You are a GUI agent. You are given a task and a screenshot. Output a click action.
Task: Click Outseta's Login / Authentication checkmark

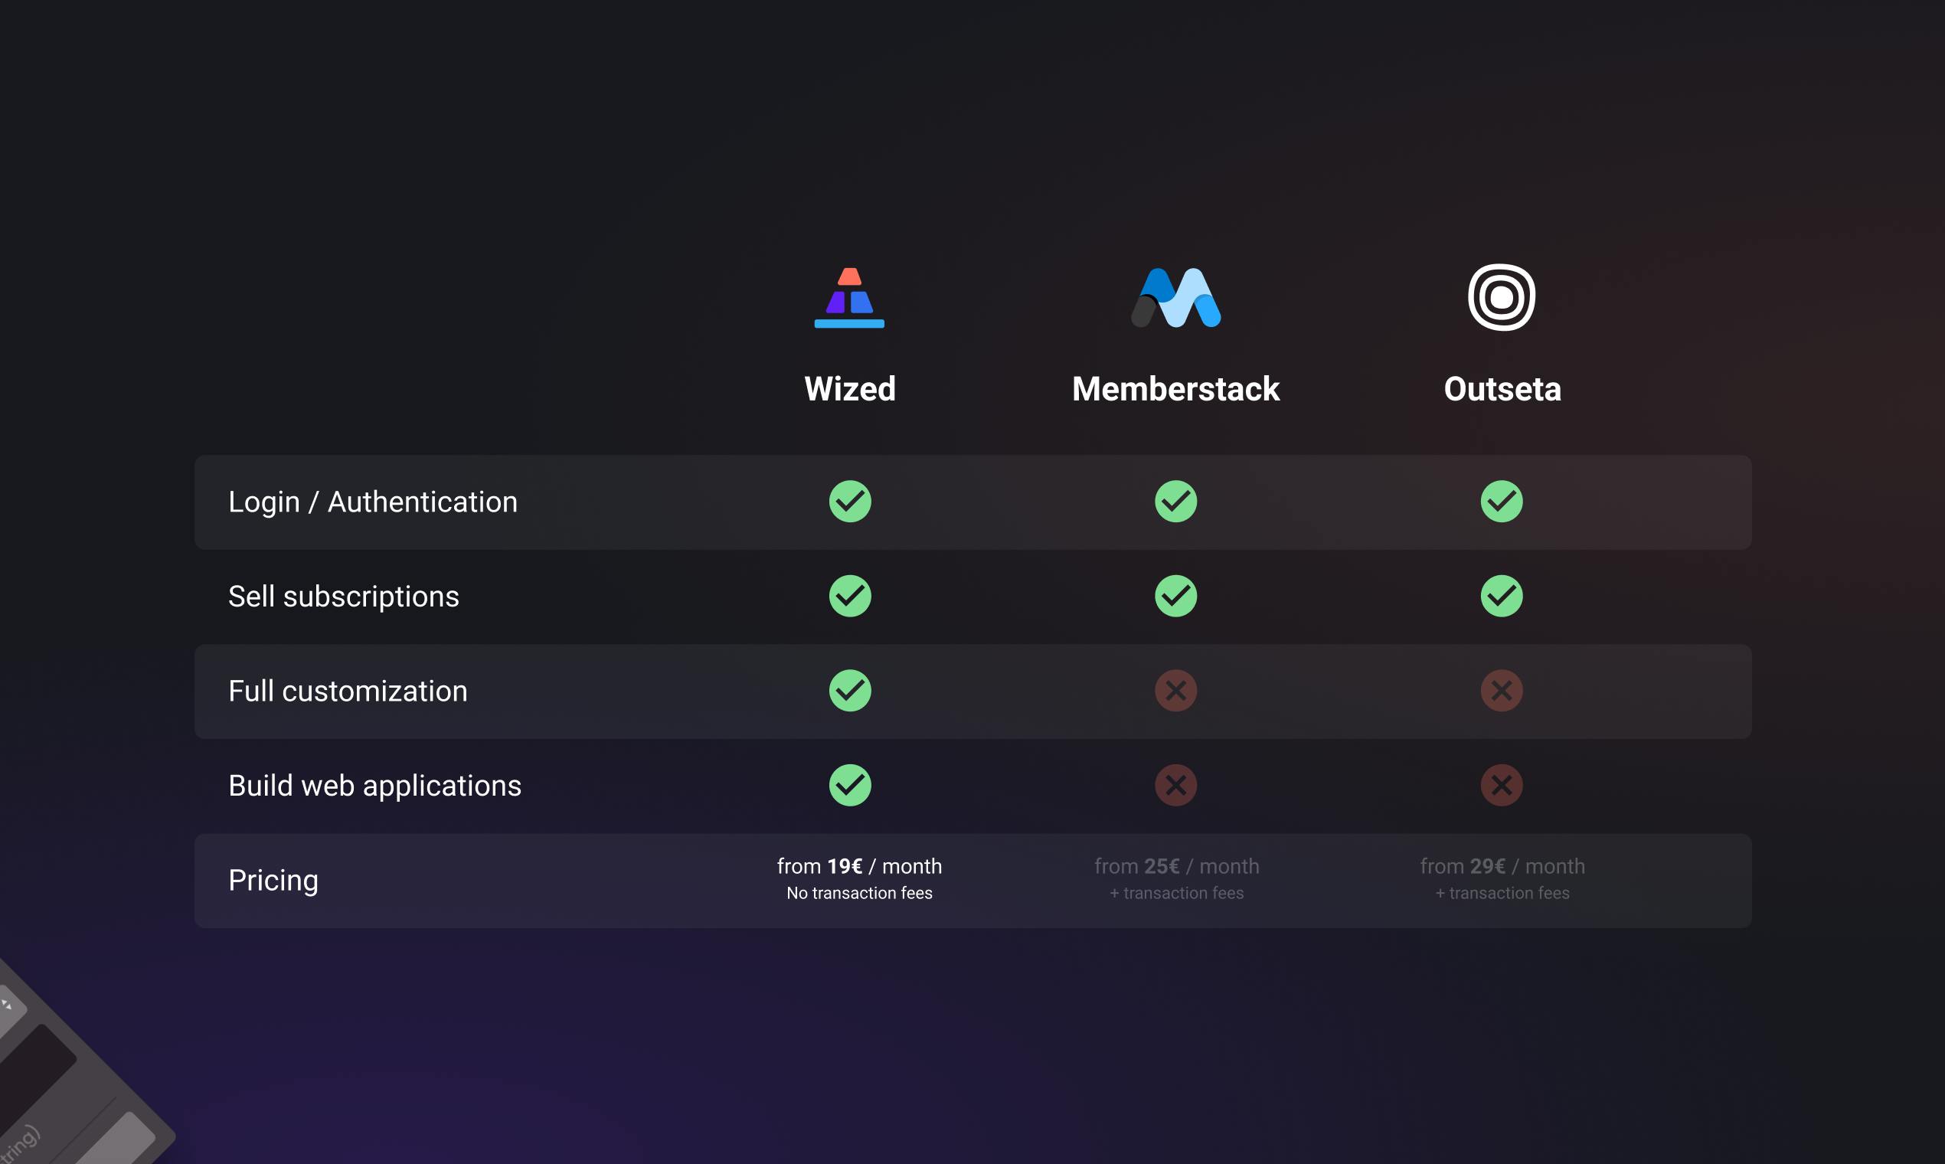[1502, 502]
